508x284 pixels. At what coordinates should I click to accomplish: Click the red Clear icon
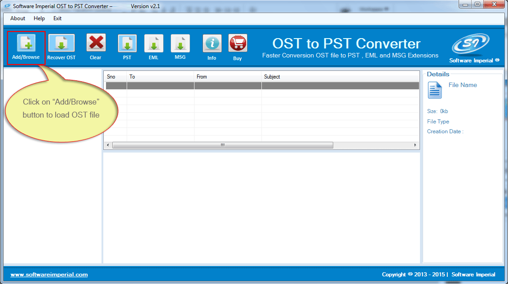(x=96, y=43)
